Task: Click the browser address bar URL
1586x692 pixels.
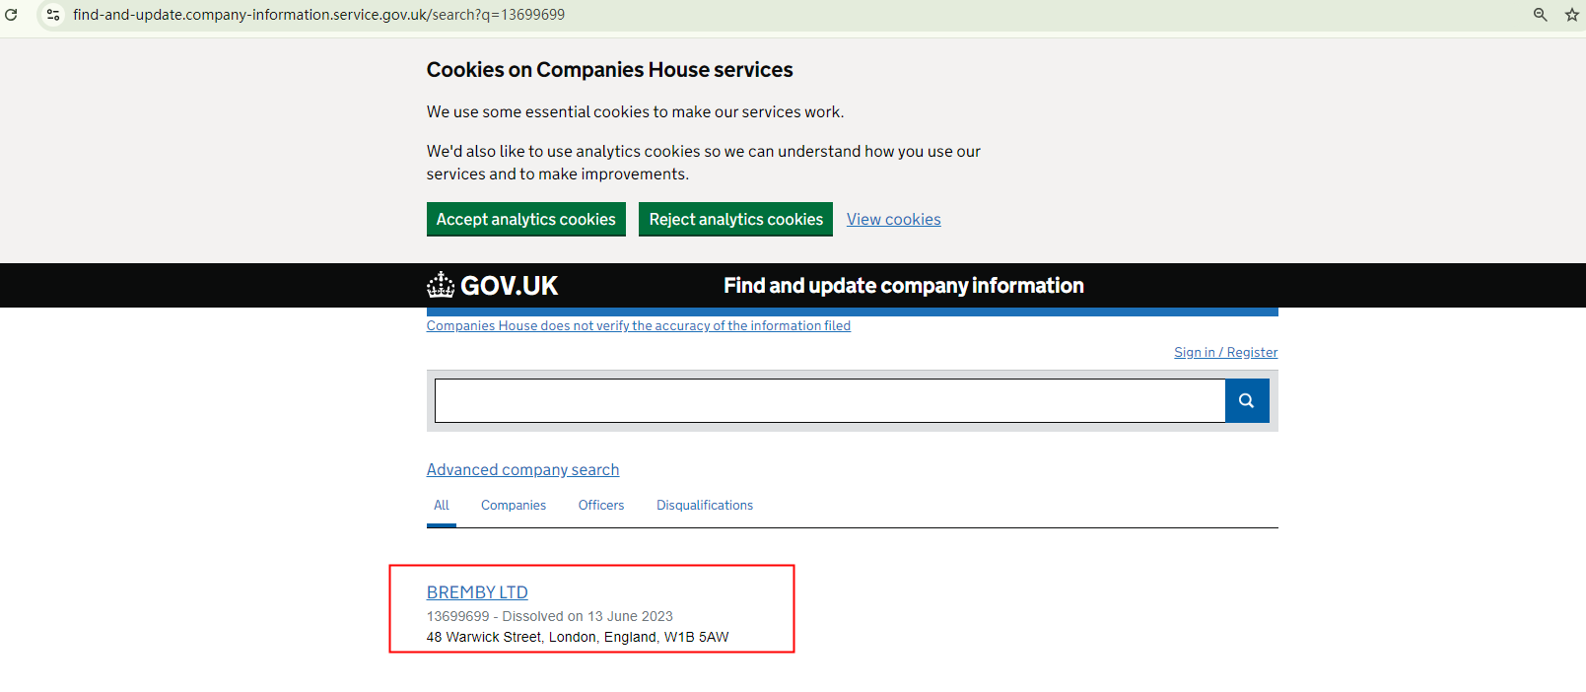Action: pyautogui.click(x=318, y=15)
